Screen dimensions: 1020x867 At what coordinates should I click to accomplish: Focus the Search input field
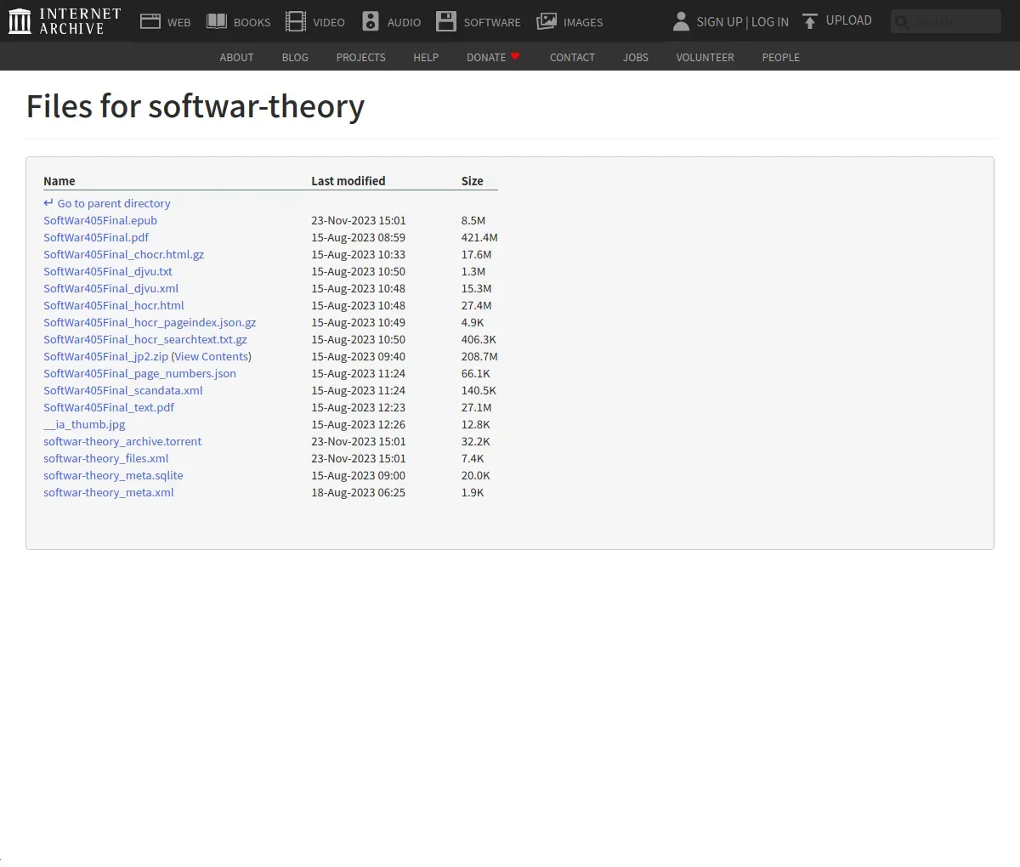(x=946, y=21)
